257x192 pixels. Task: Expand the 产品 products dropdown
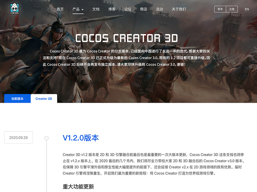tap(78, 9)
